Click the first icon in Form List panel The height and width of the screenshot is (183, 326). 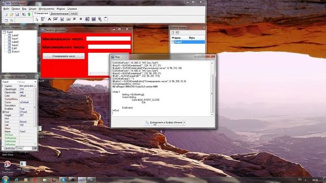(x=173, y=33)
